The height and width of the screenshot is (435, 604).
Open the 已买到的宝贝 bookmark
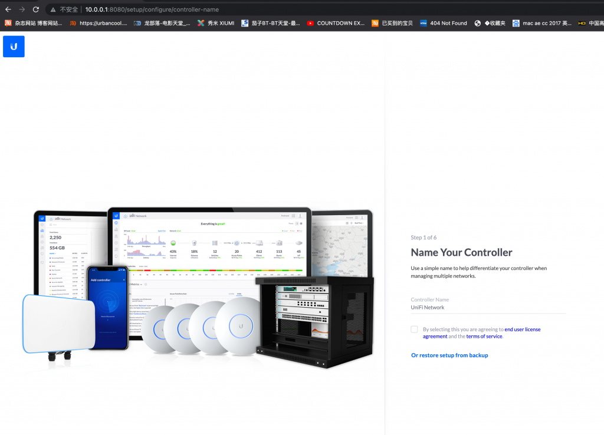tap(392, 23)
